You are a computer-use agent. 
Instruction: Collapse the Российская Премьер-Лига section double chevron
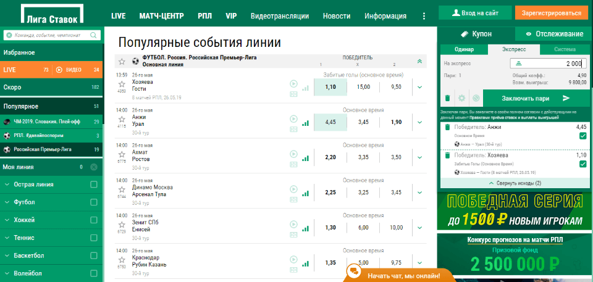point(419,61)
